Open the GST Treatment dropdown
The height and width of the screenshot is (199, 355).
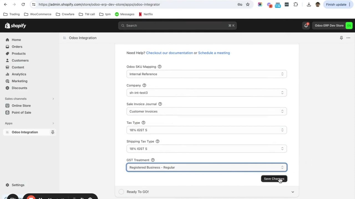tap(207, 167)
